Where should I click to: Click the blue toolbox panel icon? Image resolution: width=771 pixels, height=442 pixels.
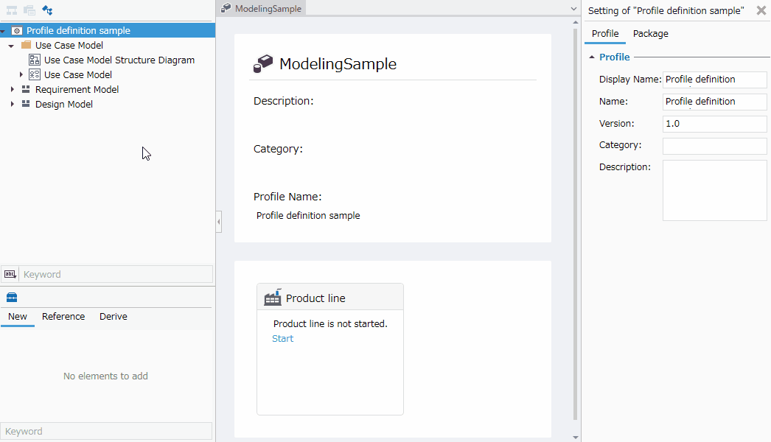(x=12, y=297)
